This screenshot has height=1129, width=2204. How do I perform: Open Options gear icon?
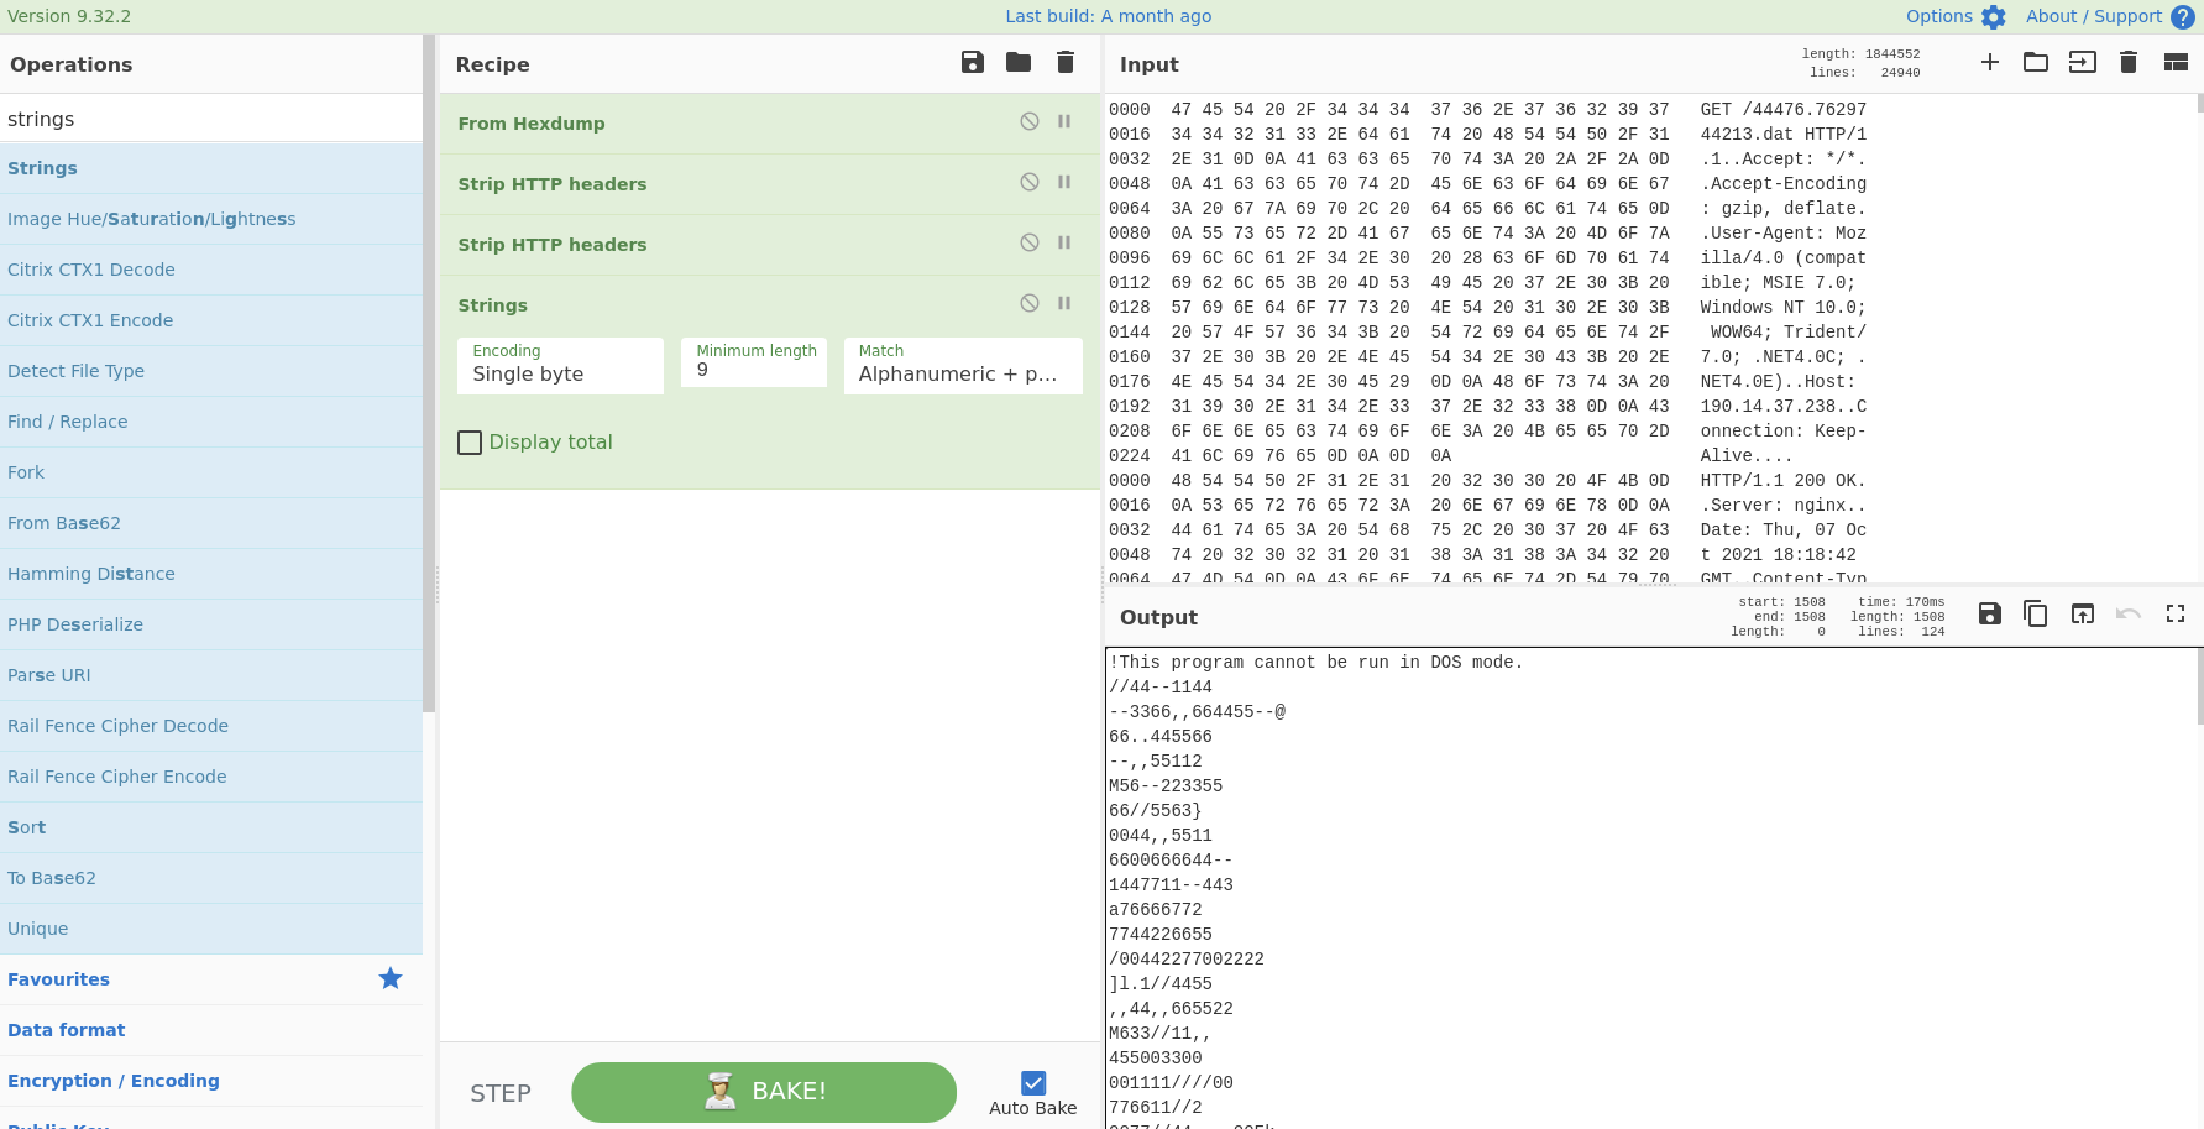pos(1993,17)
